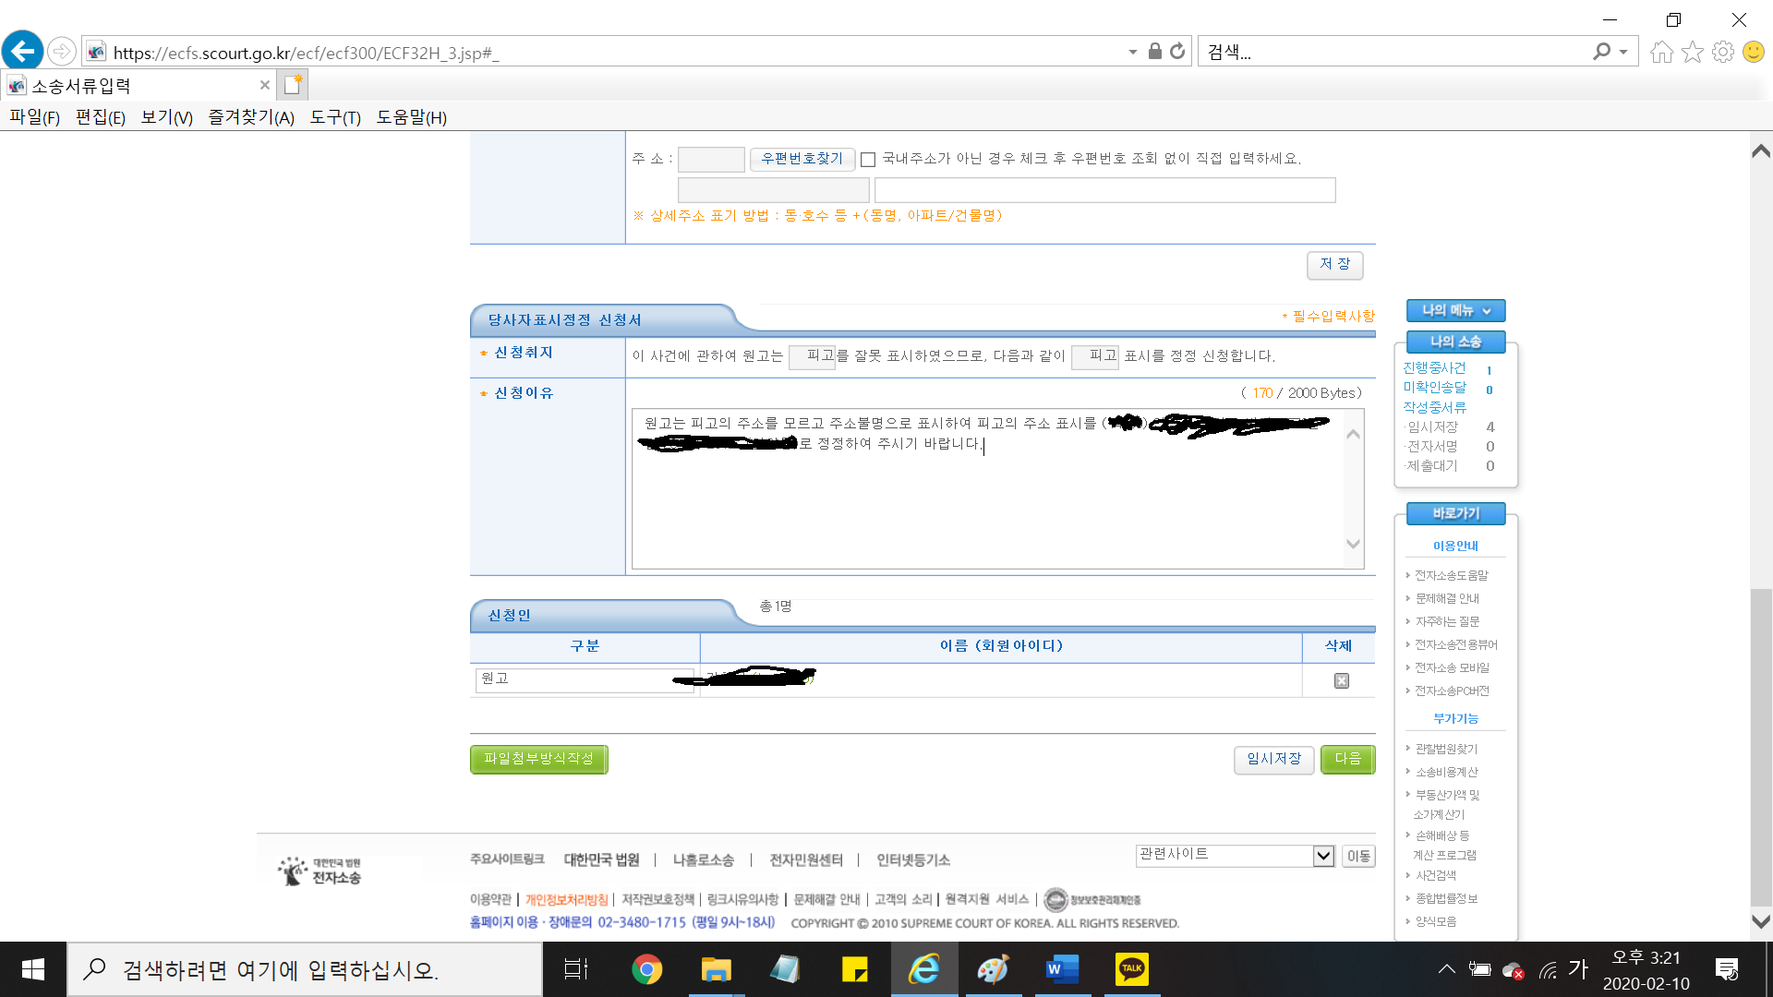Check the non-domestic address checkbox
The height and width of the screenshot is (997, 1773).
pos(868,160)
